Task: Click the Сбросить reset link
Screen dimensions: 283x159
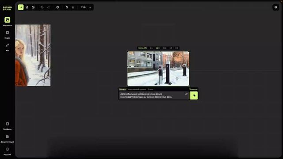Action: [193, 89]
